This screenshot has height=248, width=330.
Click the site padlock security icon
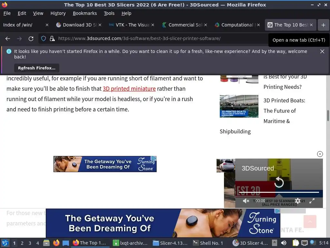(52, 39)
